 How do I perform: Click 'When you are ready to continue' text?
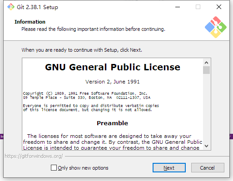pos(82,50)
